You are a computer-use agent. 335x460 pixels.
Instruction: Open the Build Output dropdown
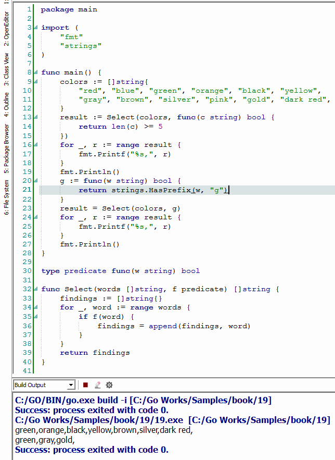[x=71, y=385]
